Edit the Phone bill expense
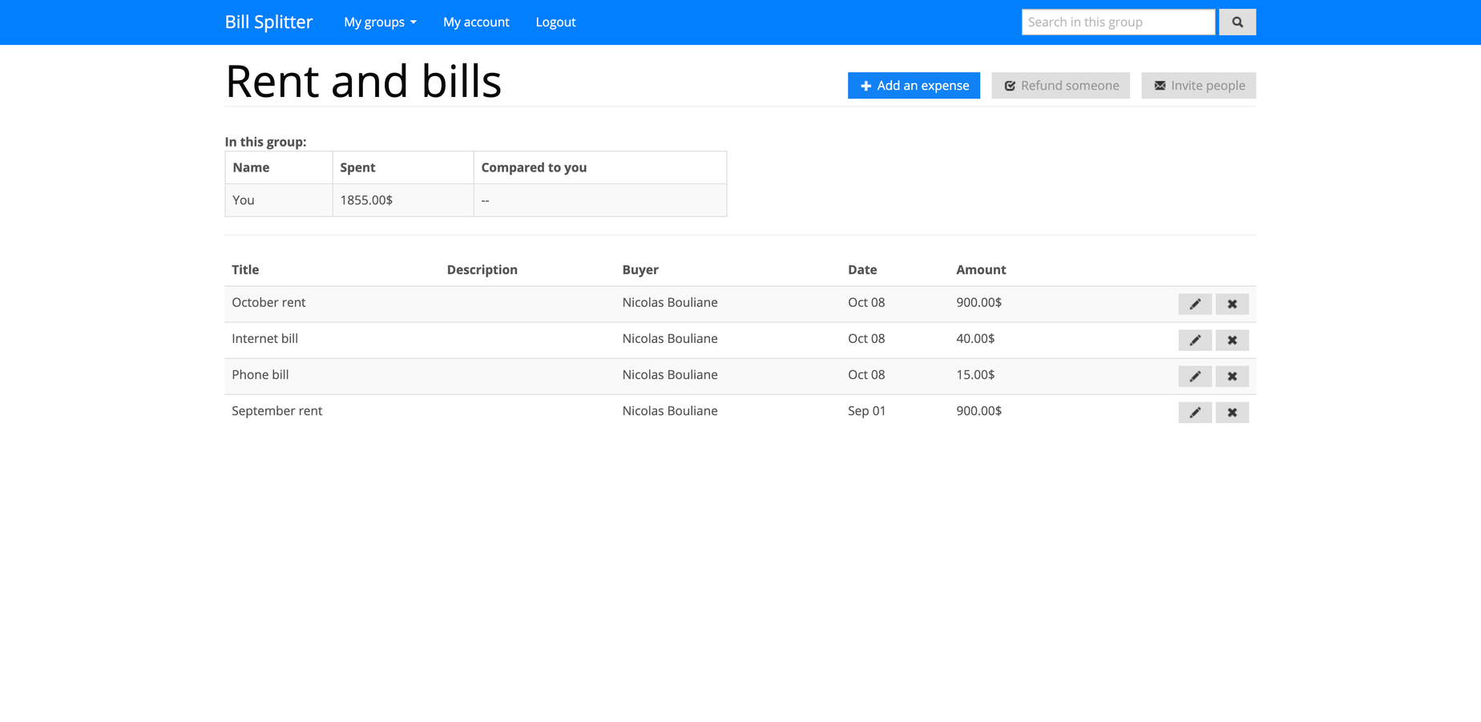The height and width of the screenshot is (722, 1481). click(1195, 376)
